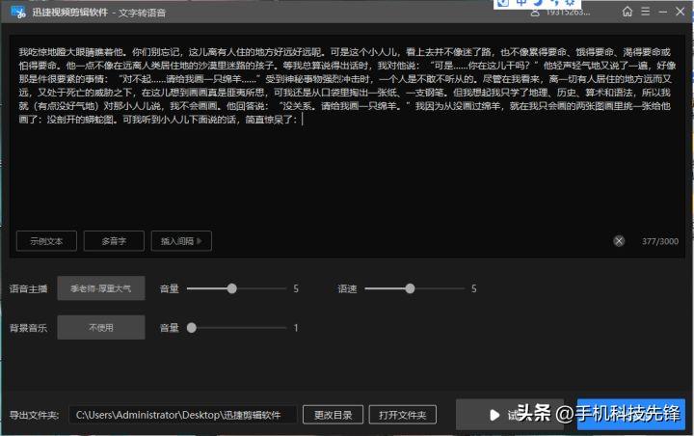Click the app logo in title bar
Screen dimensions: 694x436
(x=17, y=13)
